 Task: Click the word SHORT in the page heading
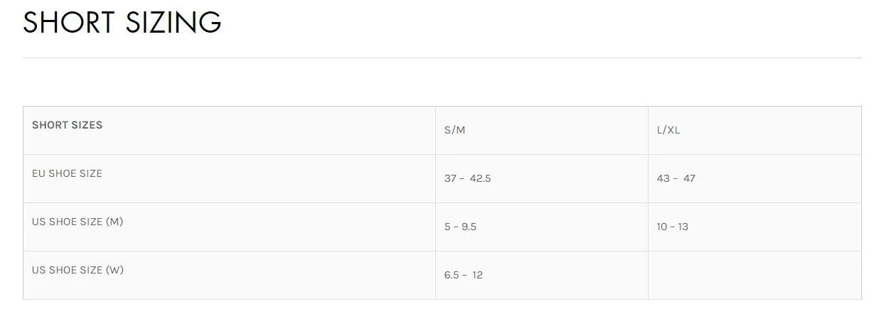point(69,22)
